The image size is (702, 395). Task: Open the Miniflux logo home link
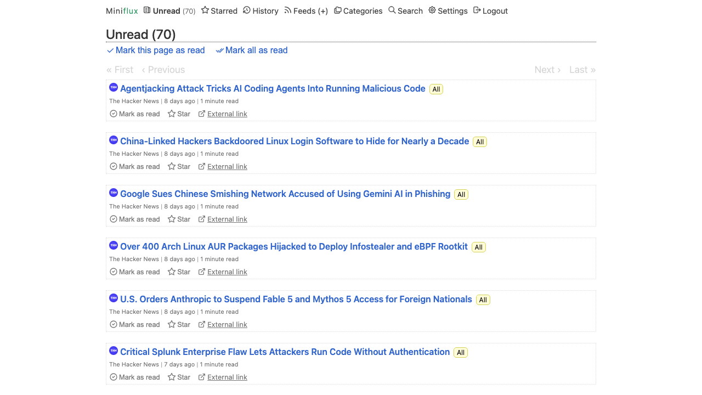(122, 11)
